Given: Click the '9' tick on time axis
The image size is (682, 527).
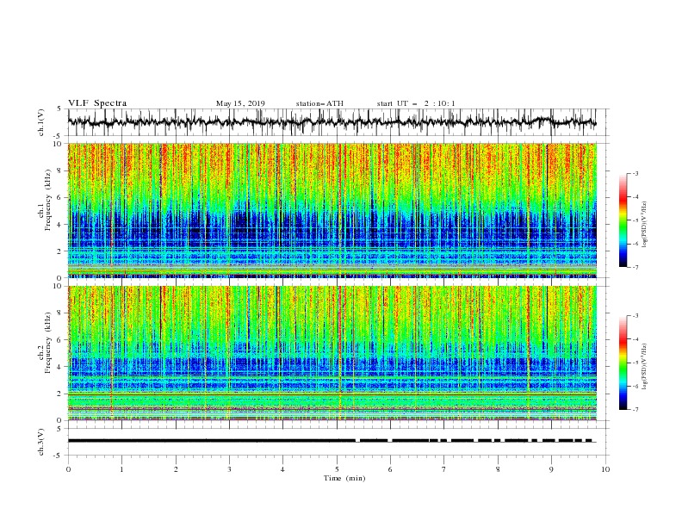Looking at the screenshot, I should (x=551, y=469).
